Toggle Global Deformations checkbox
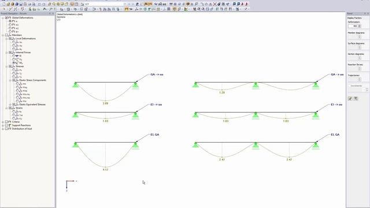 pos(6,18)
